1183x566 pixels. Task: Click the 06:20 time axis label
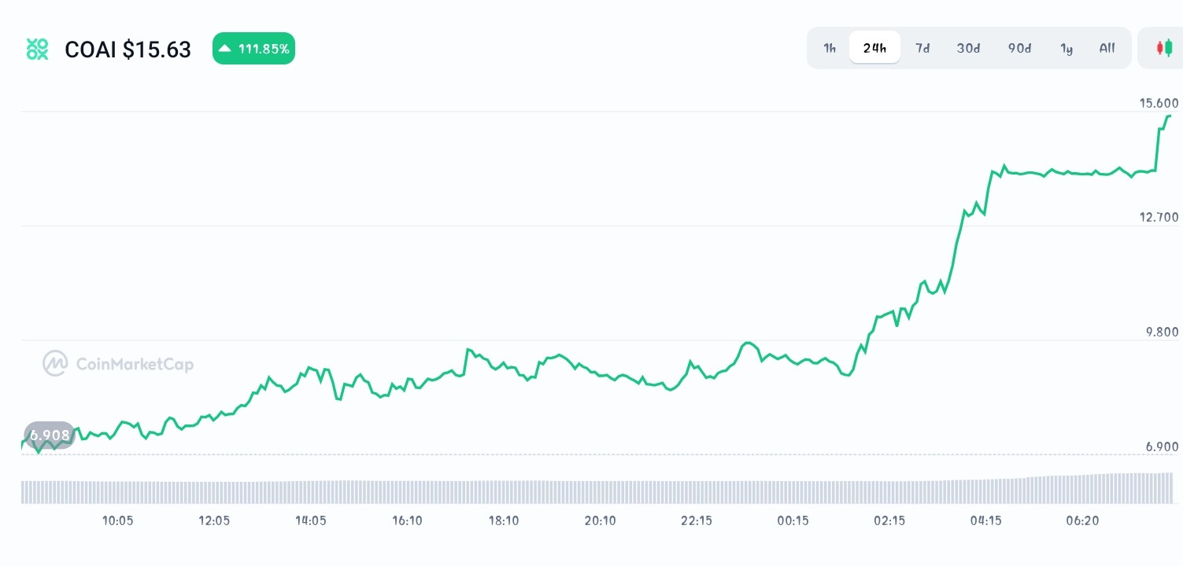(x=1082, y=520)
